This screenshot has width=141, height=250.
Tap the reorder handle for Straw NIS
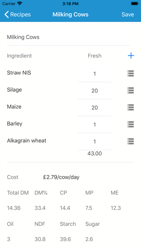coord(131,73)
